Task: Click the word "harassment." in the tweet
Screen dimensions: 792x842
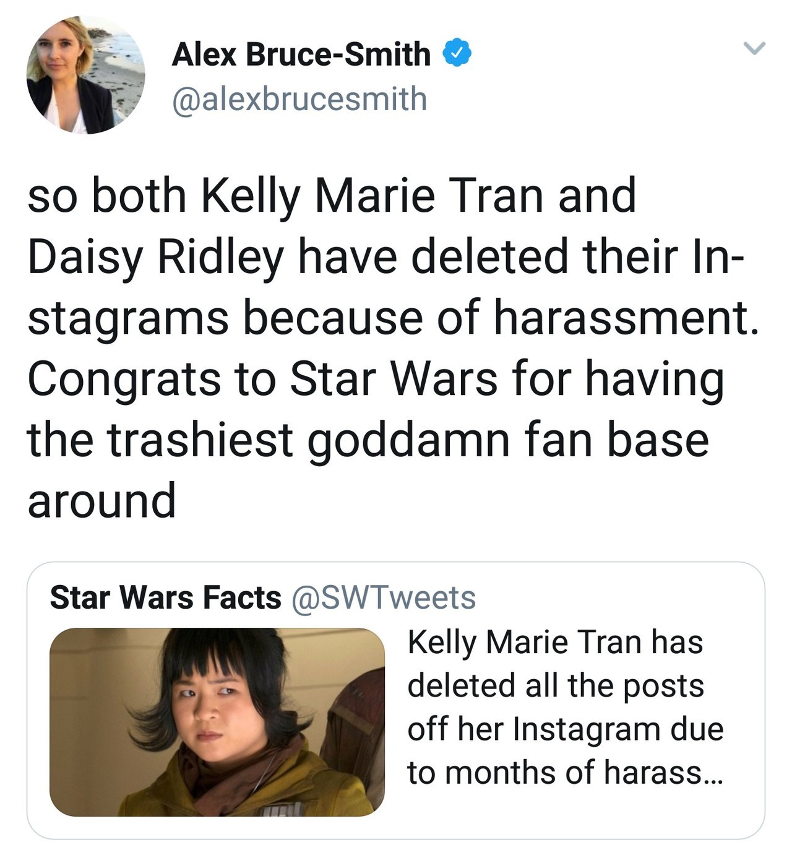Action: pos(626,318)
